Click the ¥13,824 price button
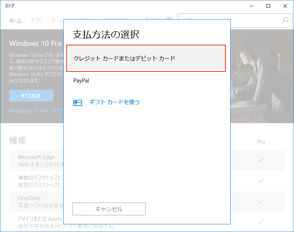 click(31, 96)
